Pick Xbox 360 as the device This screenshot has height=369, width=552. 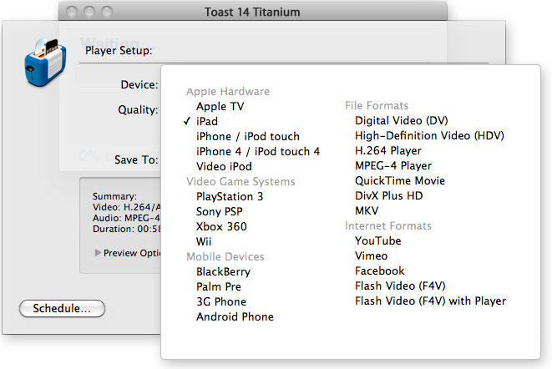[221, 226]
